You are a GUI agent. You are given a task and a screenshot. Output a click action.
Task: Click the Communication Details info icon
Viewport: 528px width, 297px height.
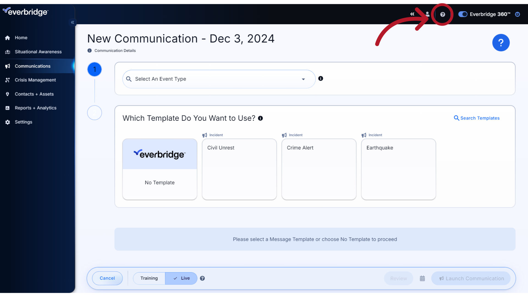[x=90, y=50]
